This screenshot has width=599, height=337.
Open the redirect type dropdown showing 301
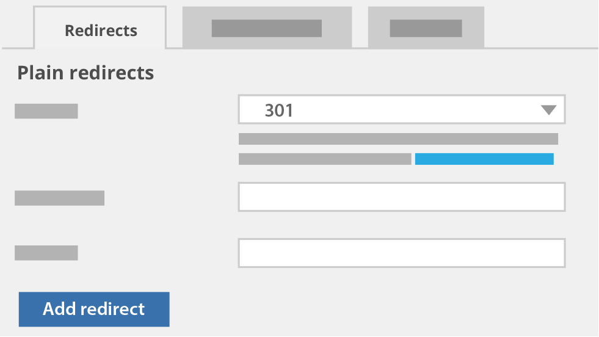pos(402,109)
